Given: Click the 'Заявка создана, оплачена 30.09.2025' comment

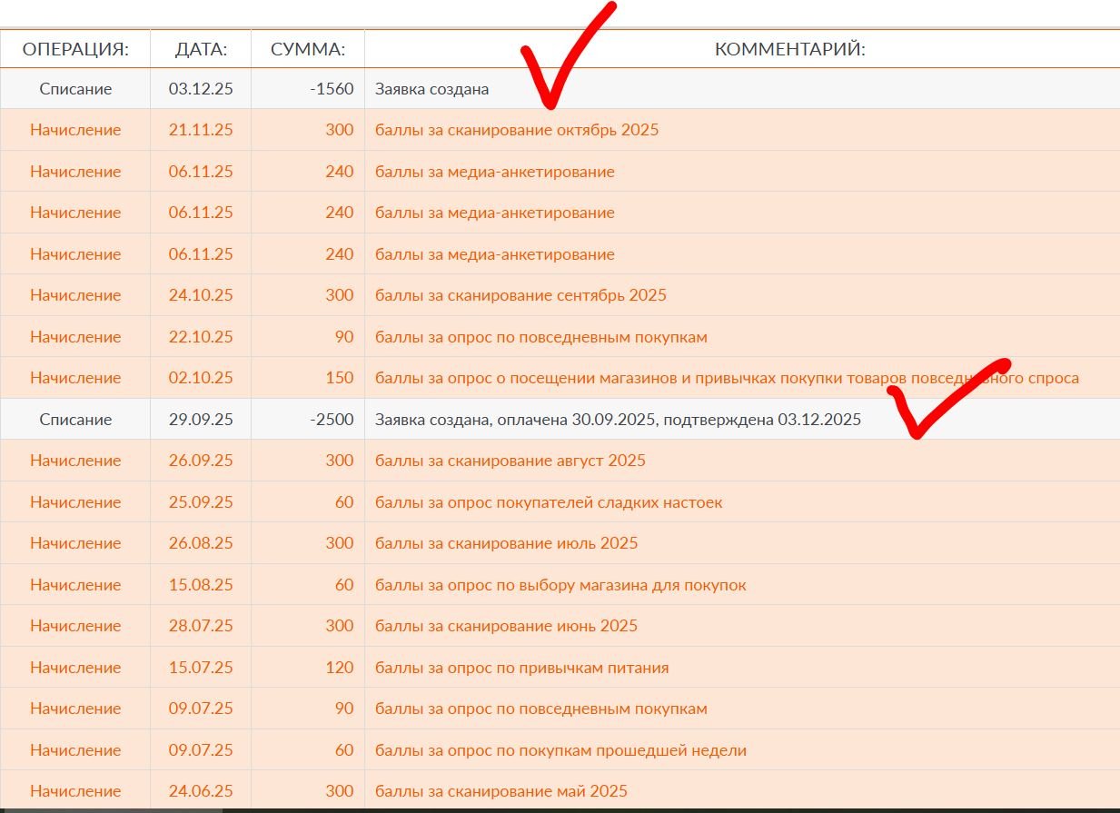Looking at the screenshot, I should (618, 420).
